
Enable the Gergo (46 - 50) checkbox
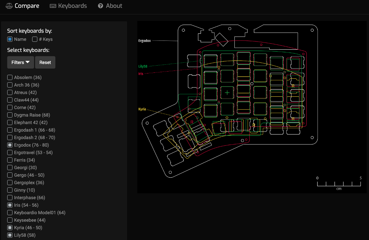(x=10, y=175)
